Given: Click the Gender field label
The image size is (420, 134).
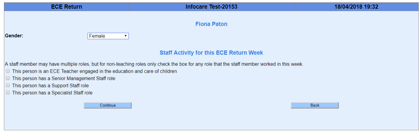Looking at the screenshot, I should pos(14,36).
